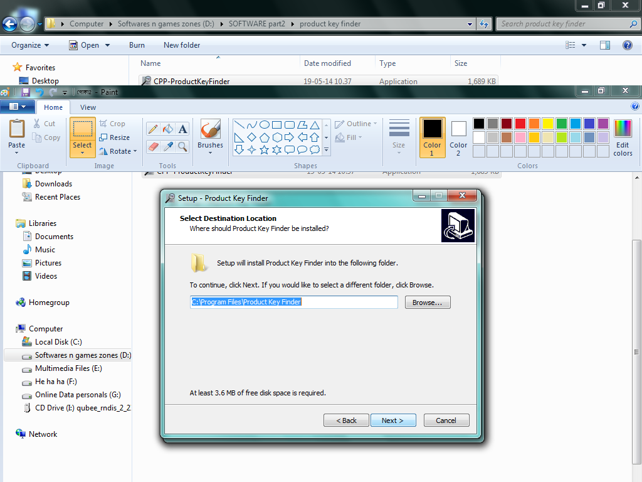
Task: Select the Eraser tool in Paint
Action: [x=153, y=147]
